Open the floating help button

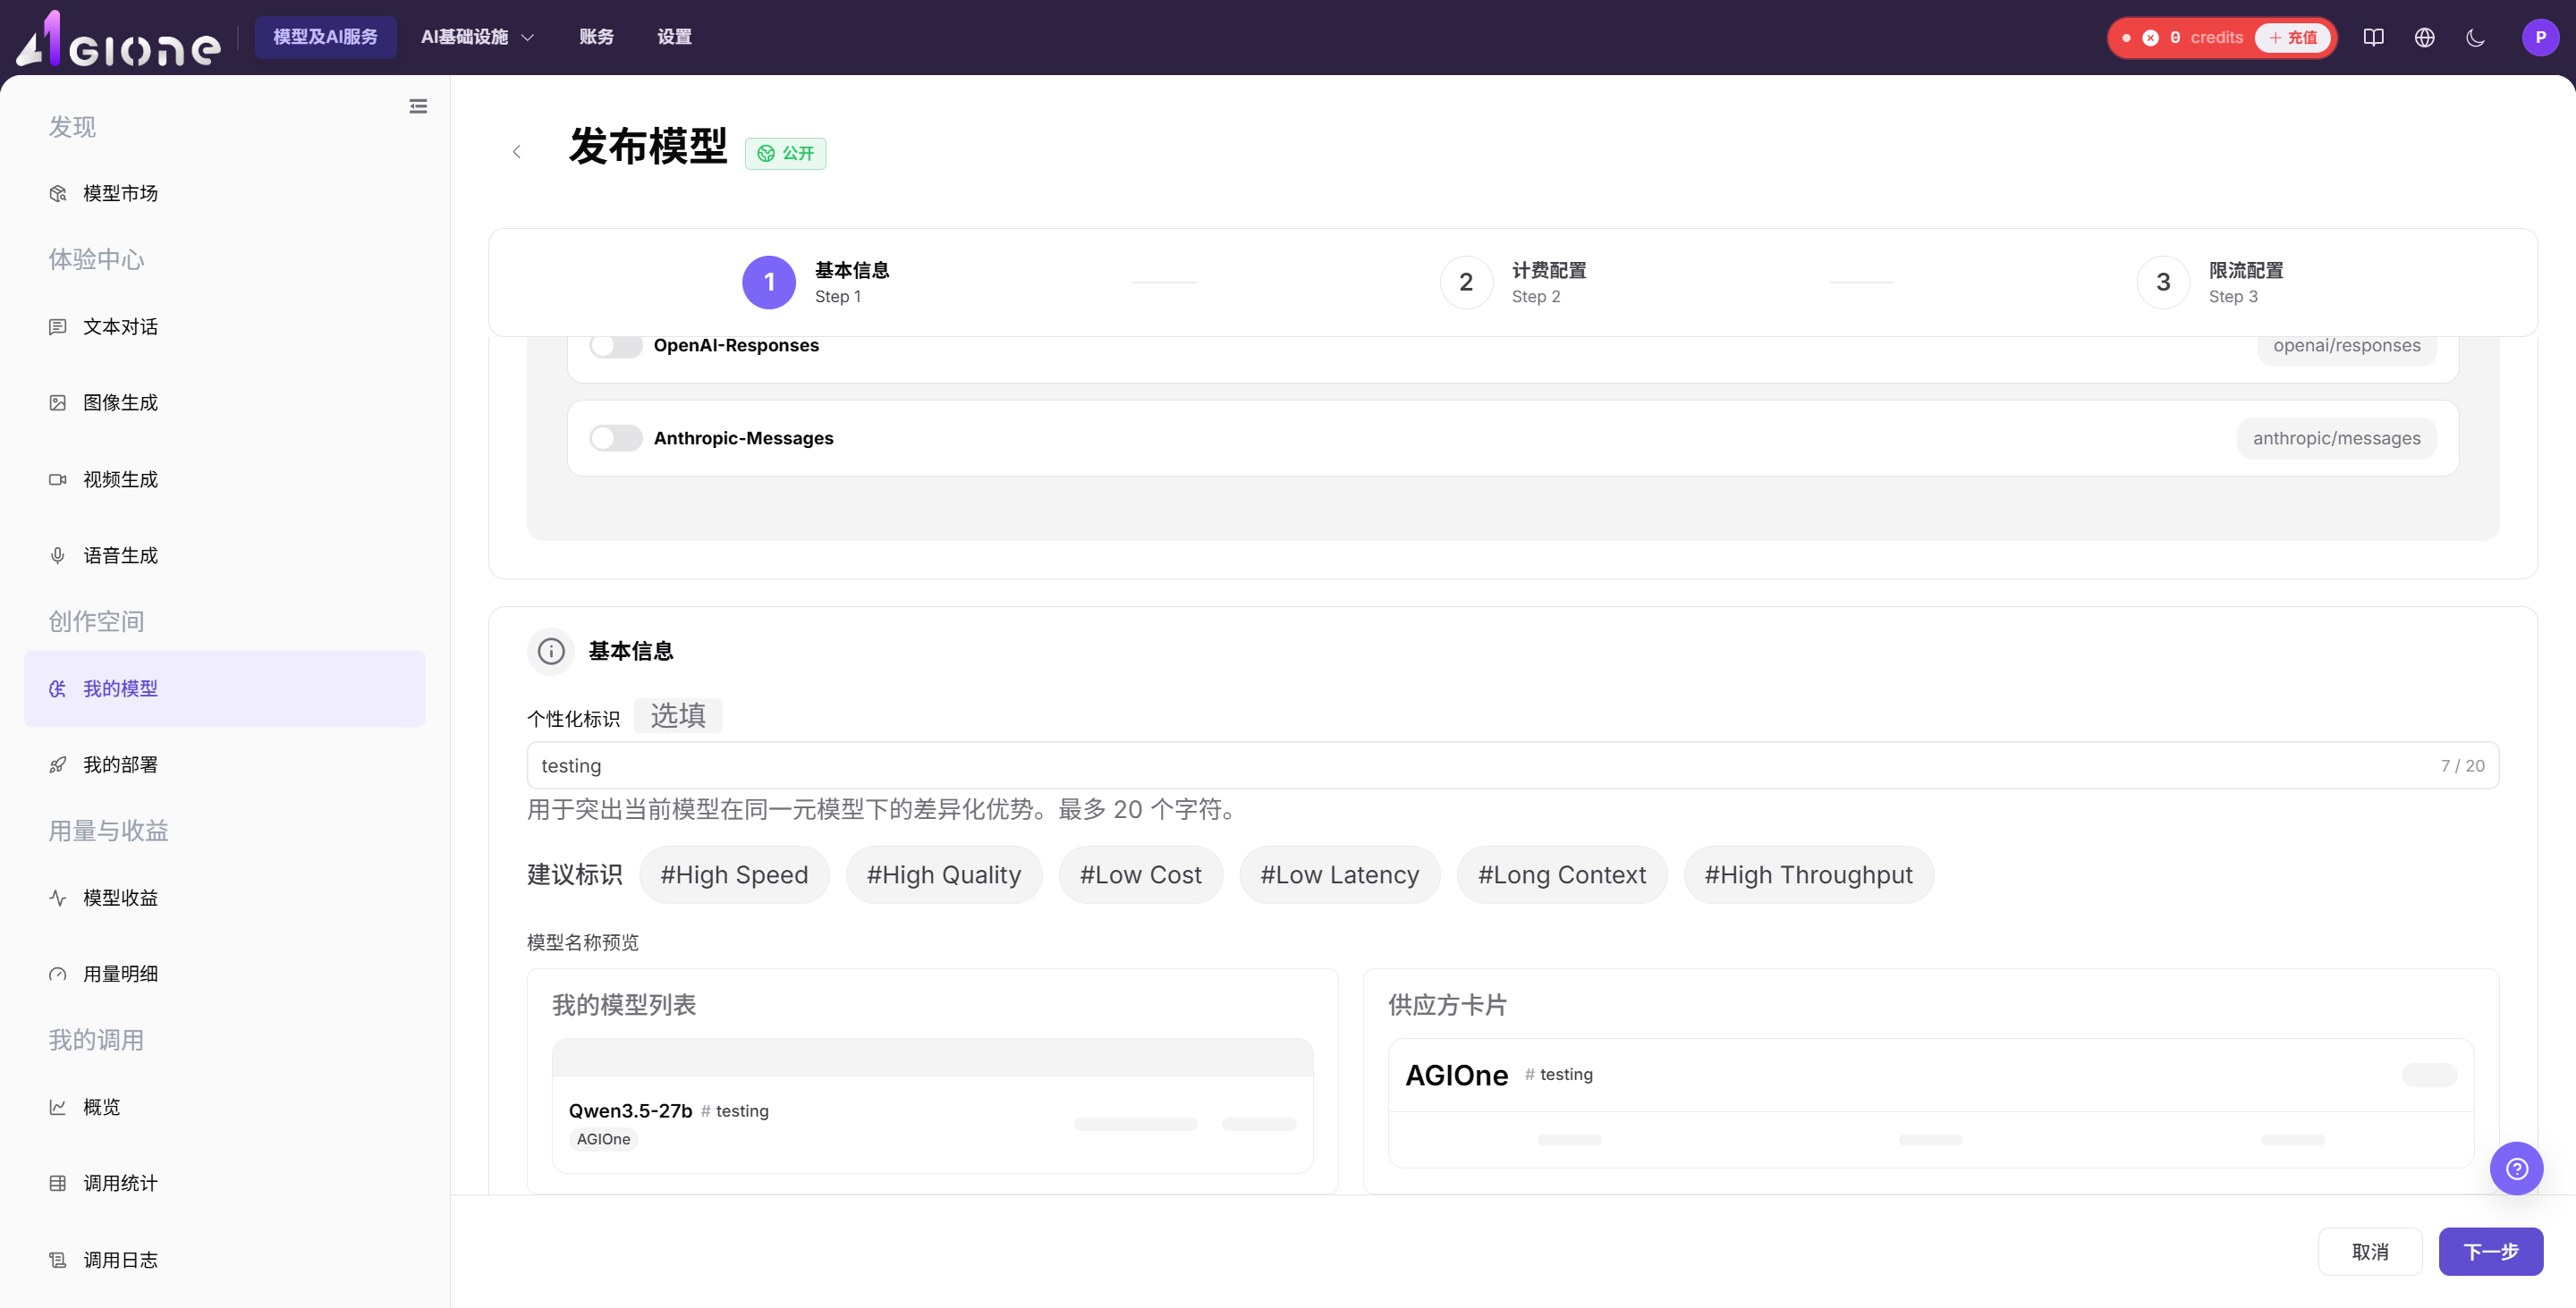click(x=2516, y=1169)
